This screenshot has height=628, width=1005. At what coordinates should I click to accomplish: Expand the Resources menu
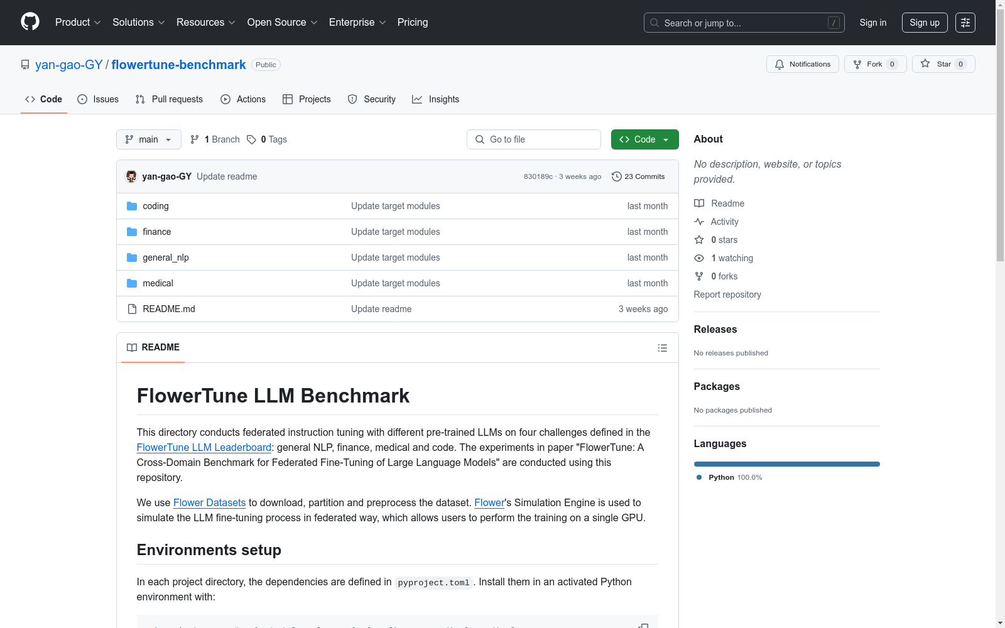pyautogui.click(x=206, y=23)
